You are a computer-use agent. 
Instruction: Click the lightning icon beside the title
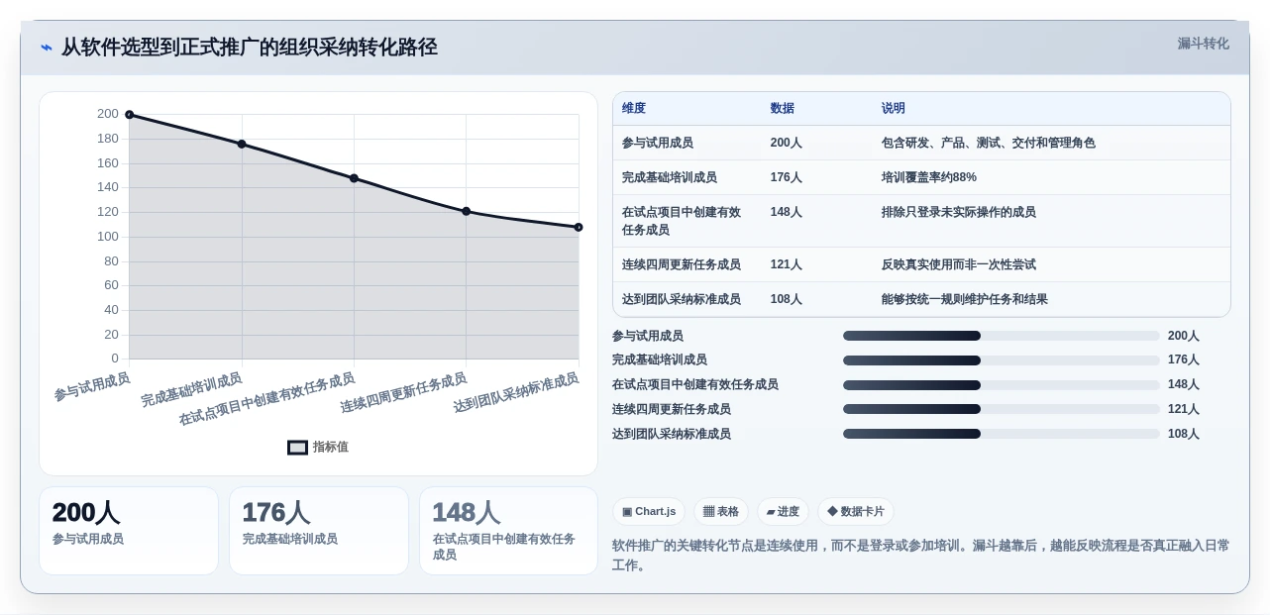[x=47, y=48]
